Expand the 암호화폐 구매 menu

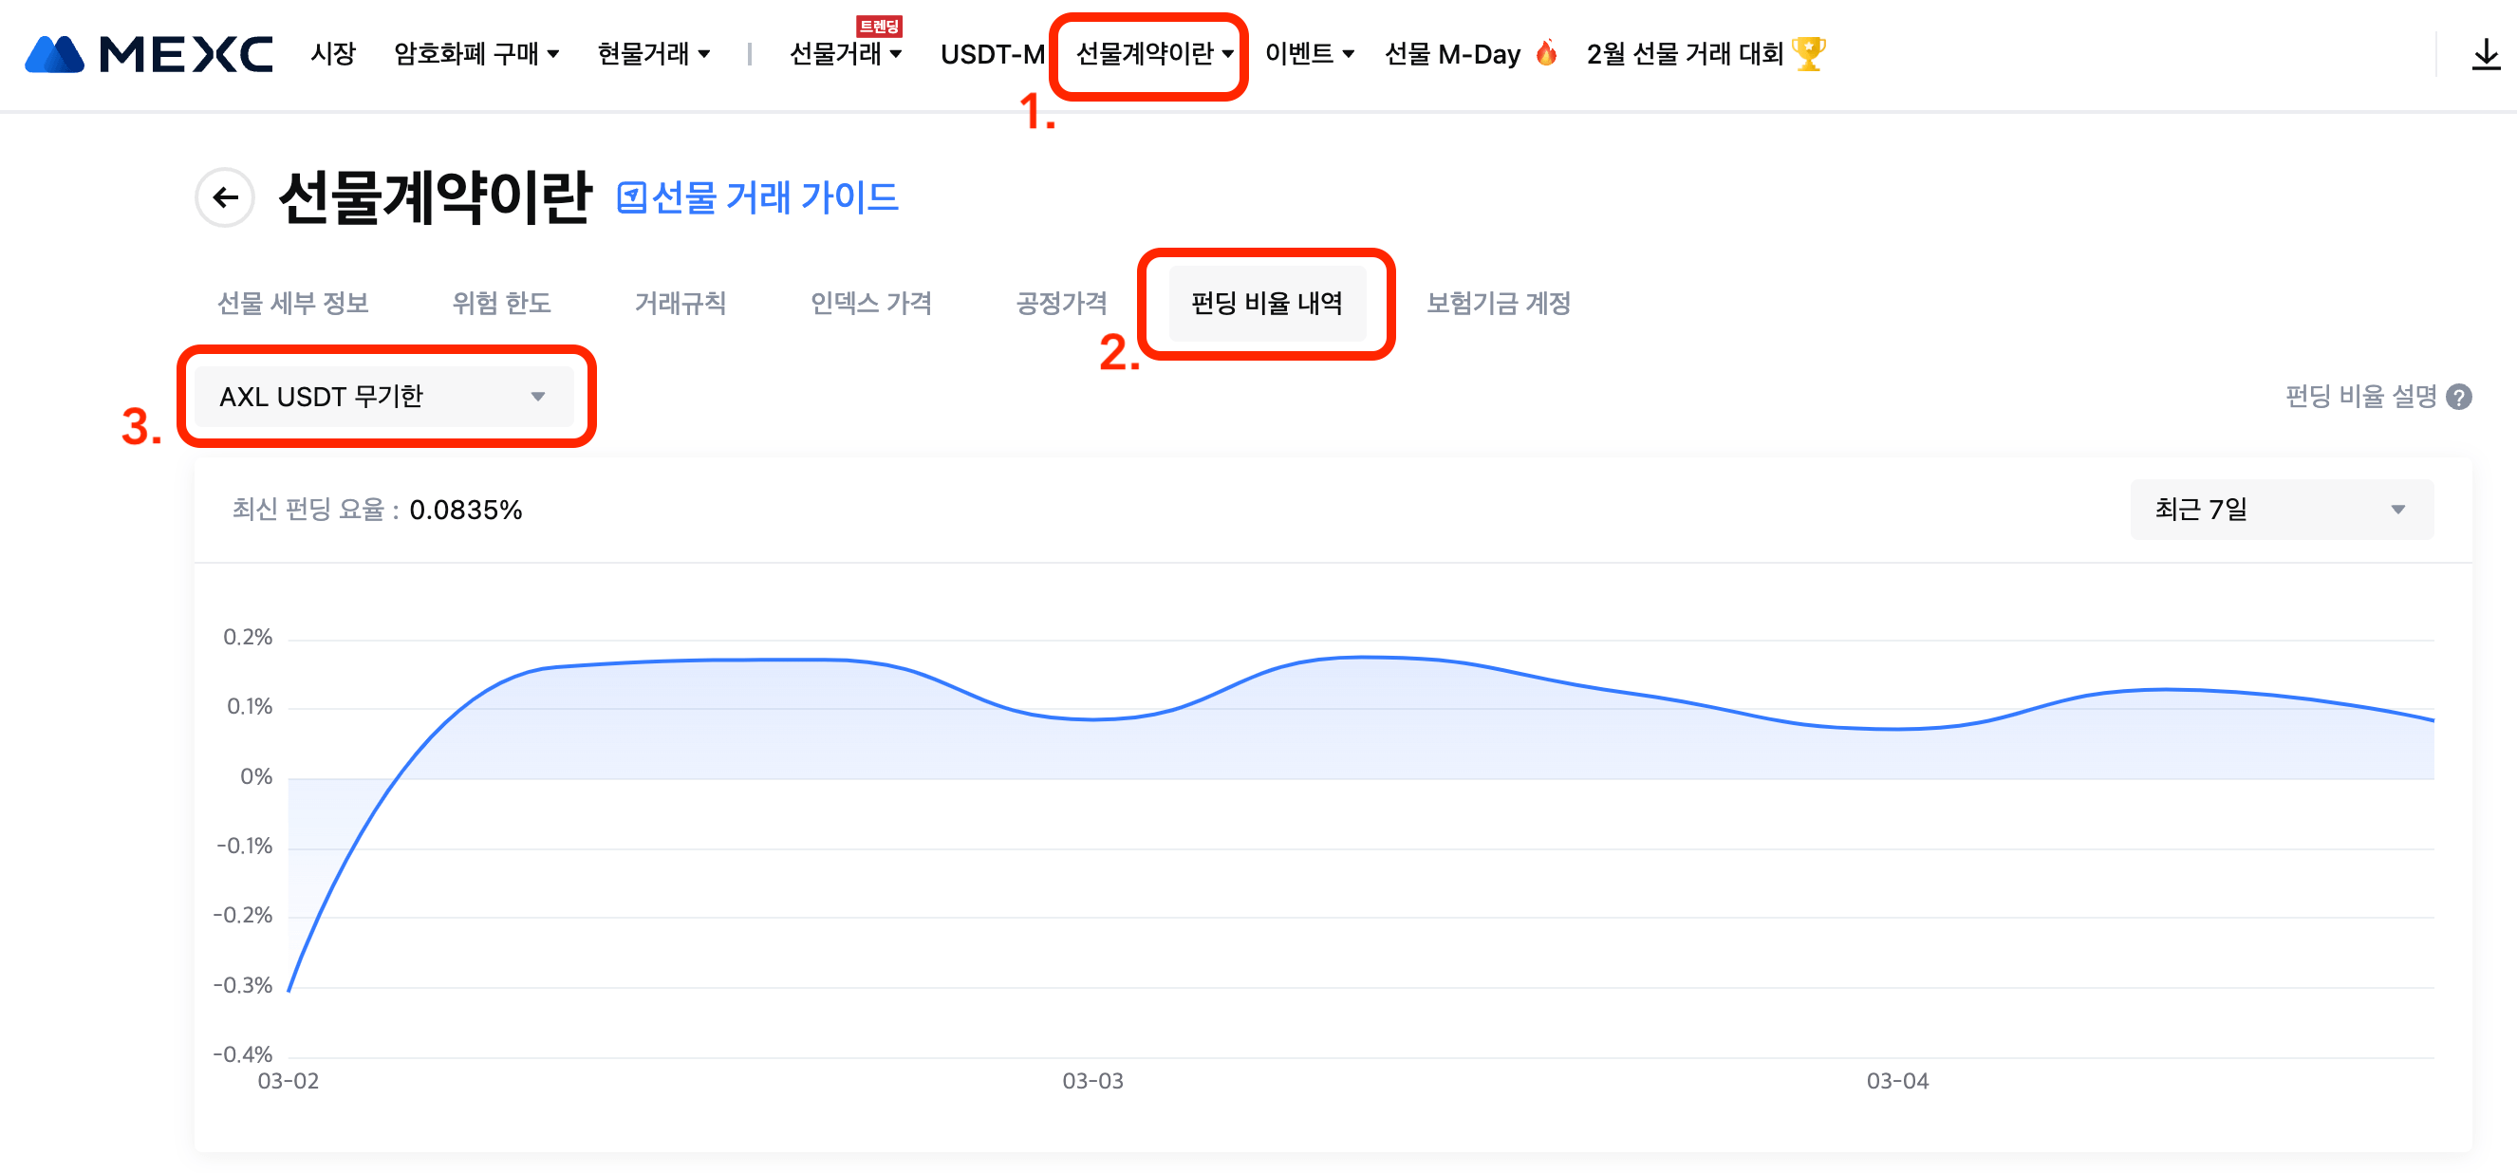point(475,54)
